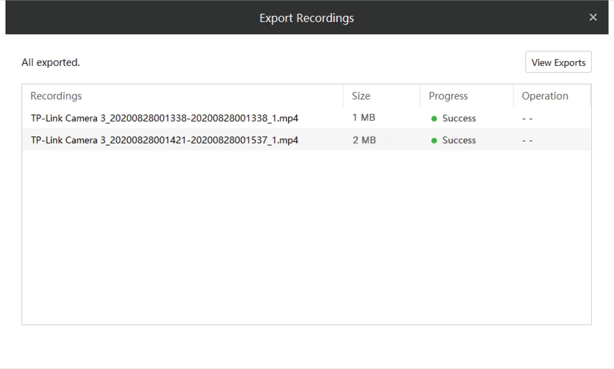Viewport: 614px width, 369px height.
Task: Click the 2 MB size cell
Action: [x=364, y=140]
